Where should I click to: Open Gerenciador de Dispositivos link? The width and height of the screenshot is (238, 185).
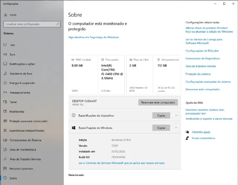pos(203,58)
